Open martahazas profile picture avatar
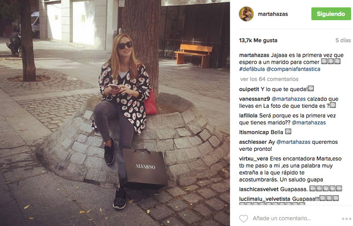This screenshot has height=226, width=353. coord(246,14)
